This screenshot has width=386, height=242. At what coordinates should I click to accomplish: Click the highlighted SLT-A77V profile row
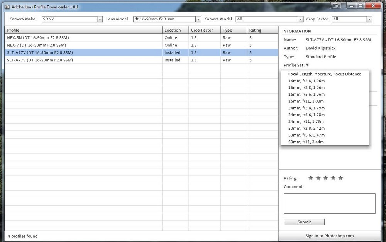tap(141, 52)
